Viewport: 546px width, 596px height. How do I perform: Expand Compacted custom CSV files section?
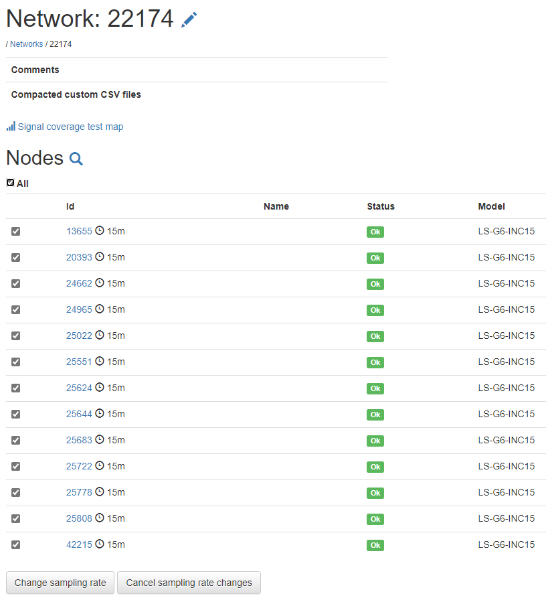tap(76, 94)
